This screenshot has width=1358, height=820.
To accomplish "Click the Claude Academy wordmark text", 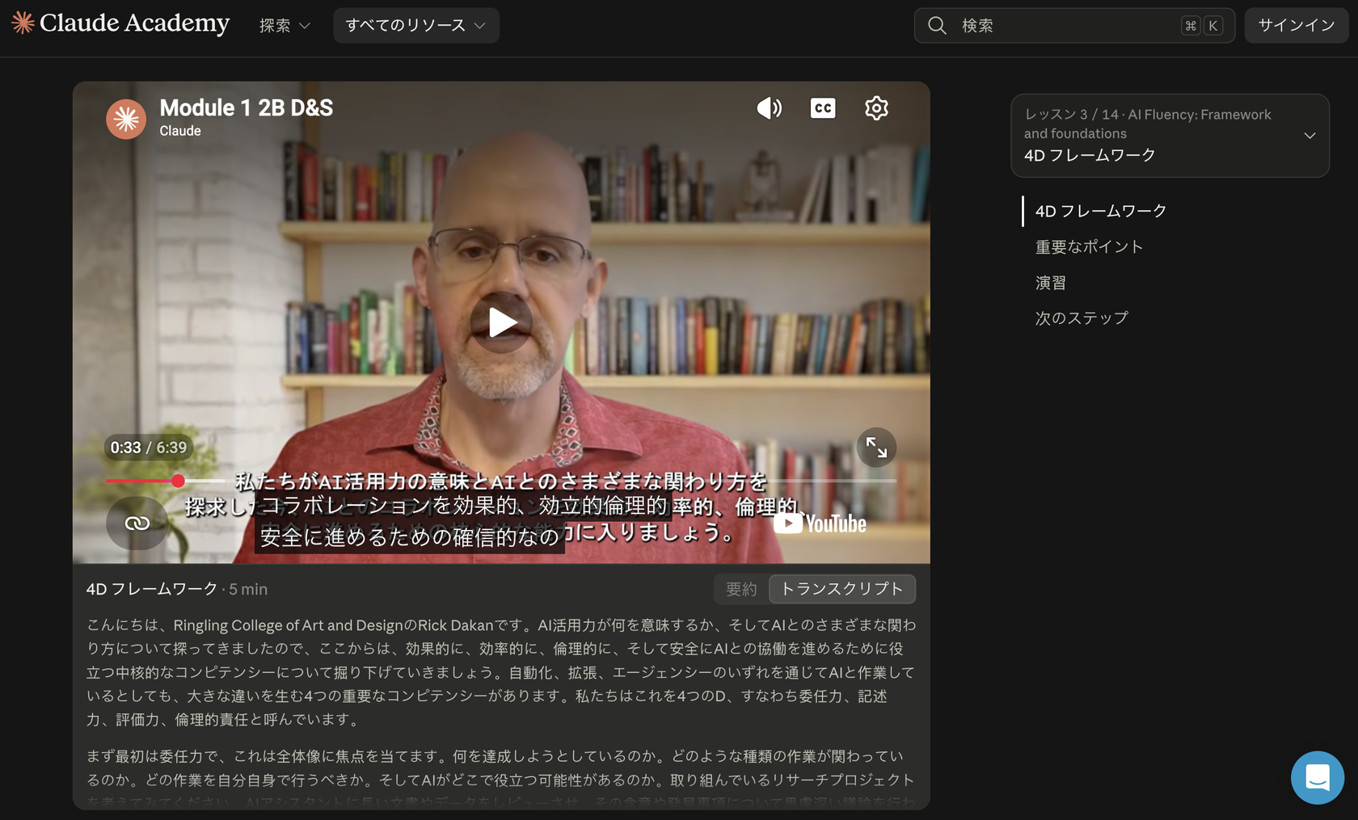I will point(134,23).
